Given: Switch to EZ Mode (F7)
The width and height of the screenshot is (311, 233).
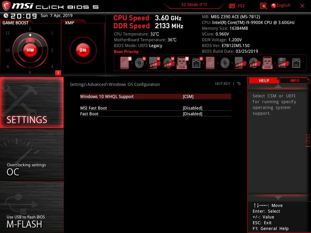Looking at the screenshot, I should tap(194, 5).
